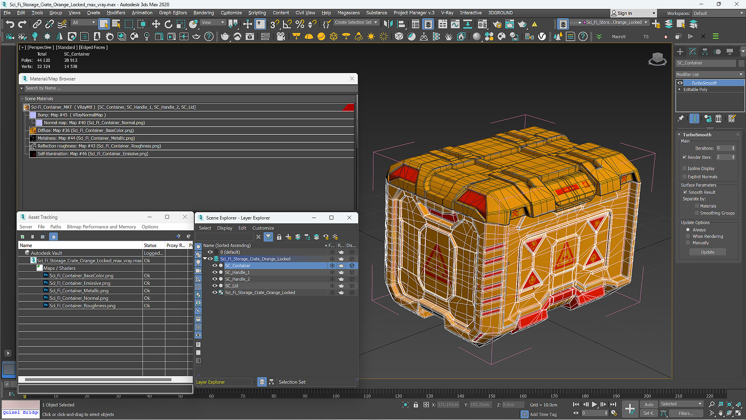The image size is (746, 420).
Task: Choose the Select and Move tool
Action: click(156, 24)
